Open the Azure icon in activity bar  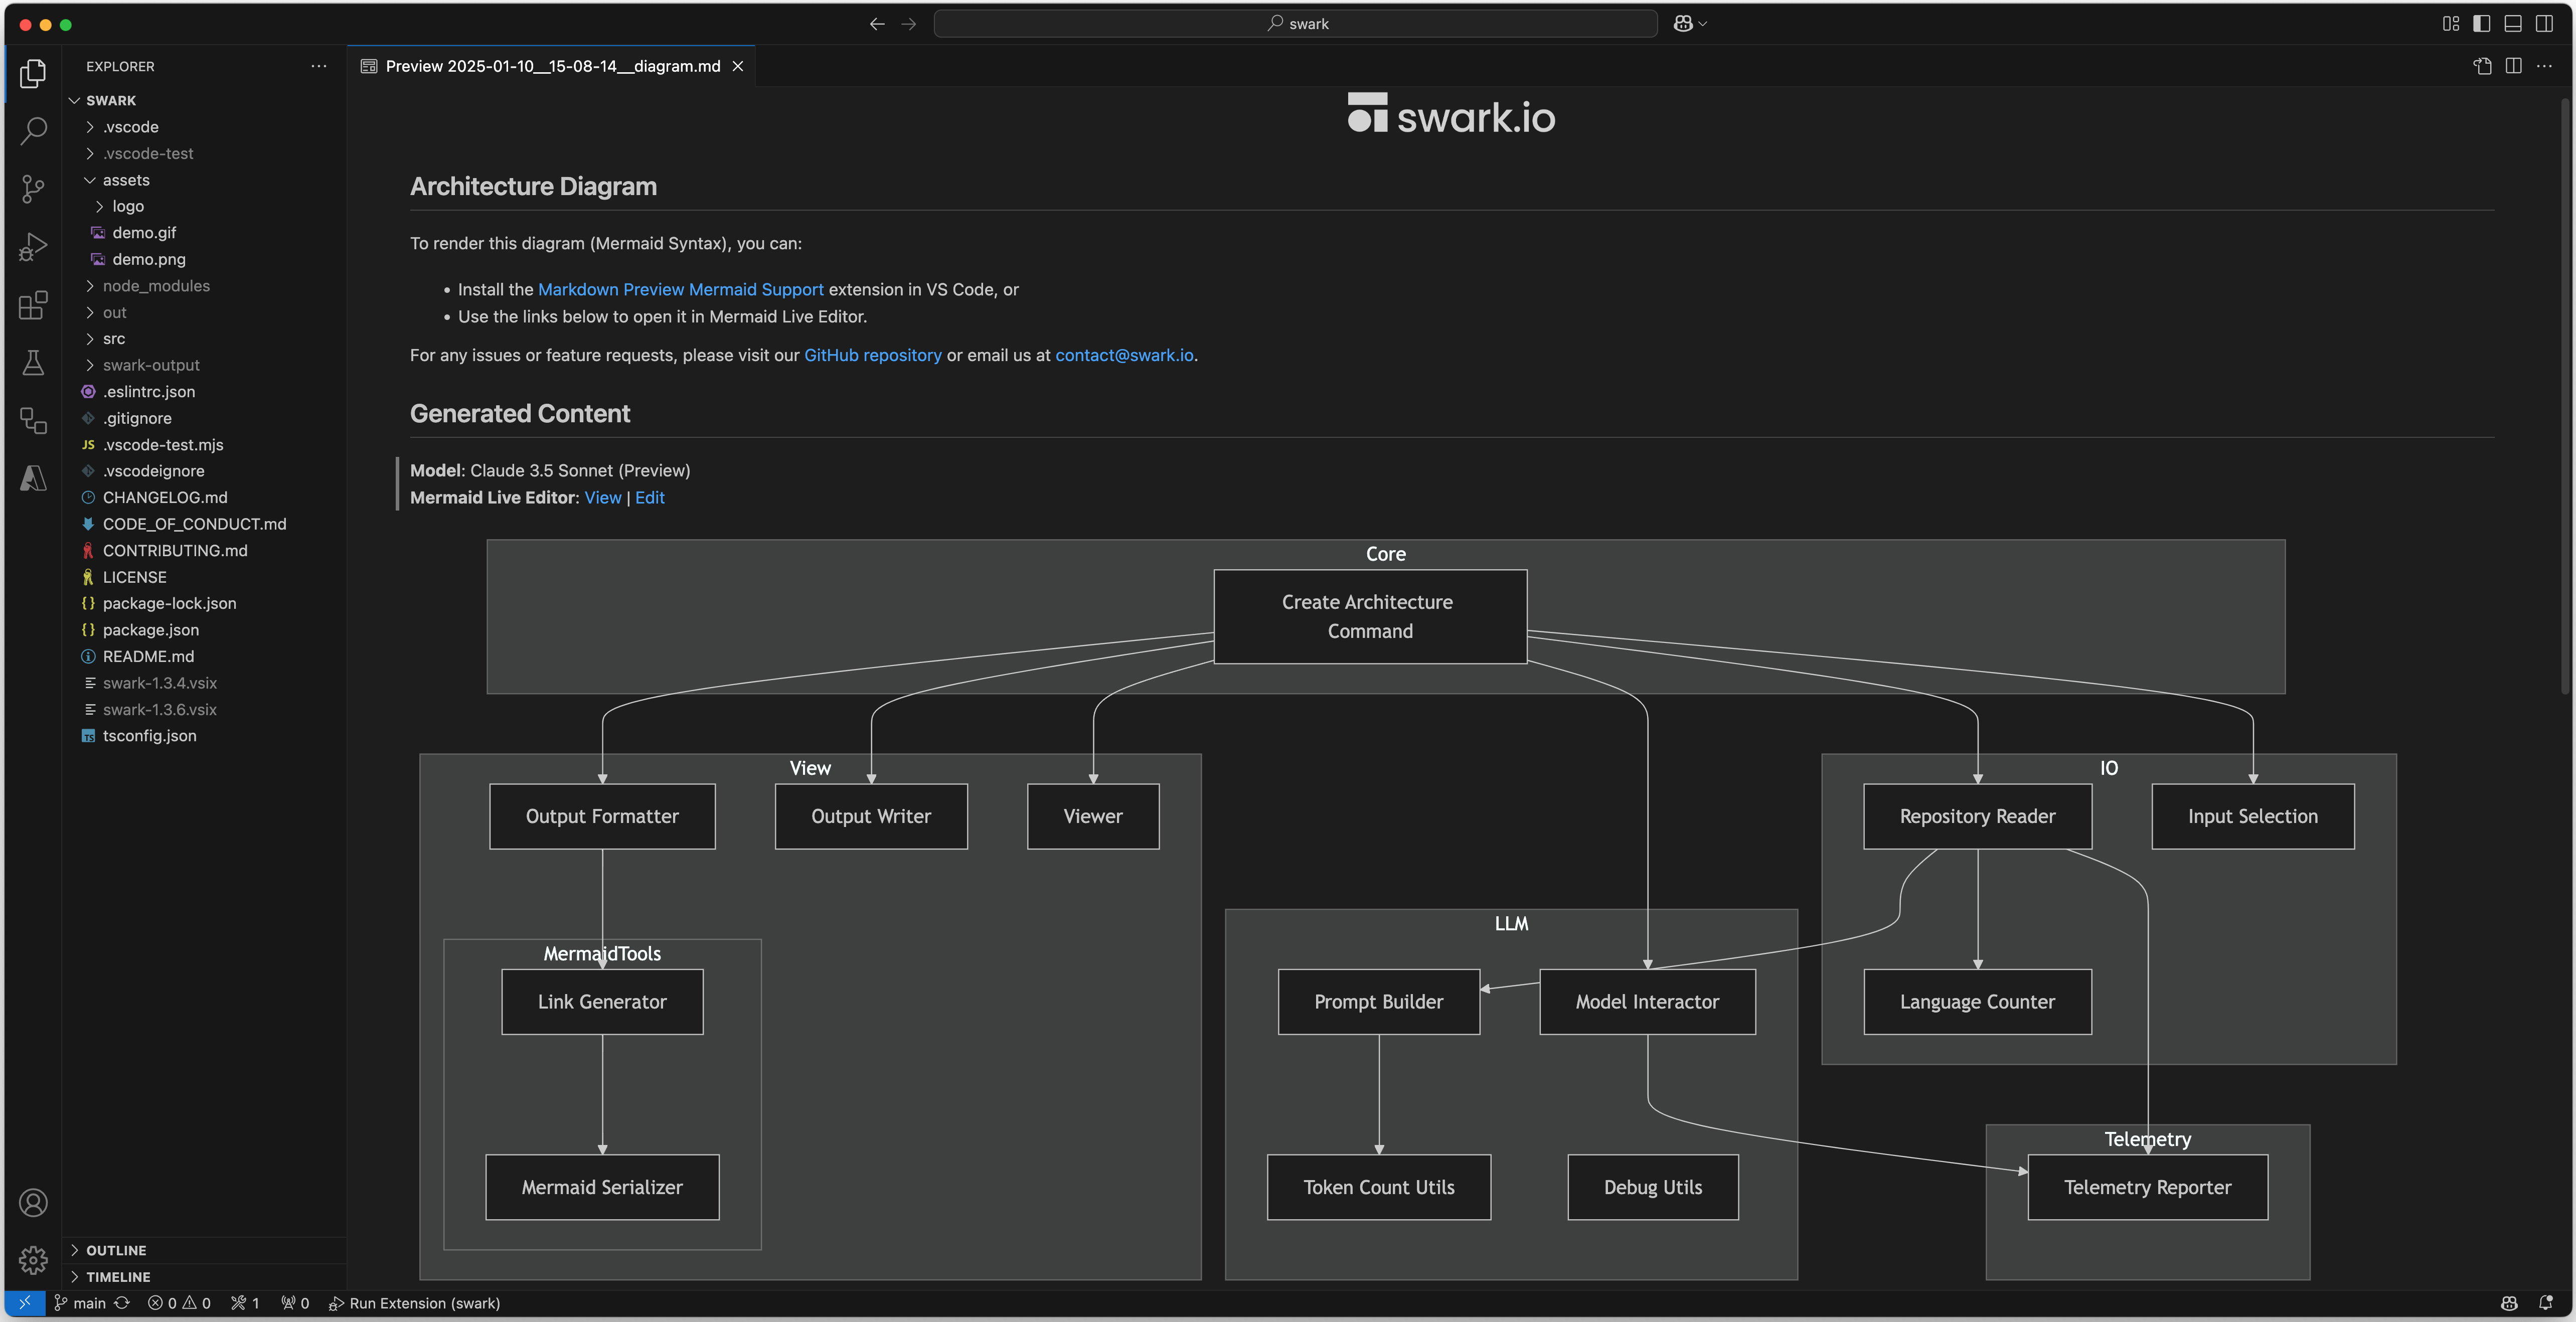point(33,478)
